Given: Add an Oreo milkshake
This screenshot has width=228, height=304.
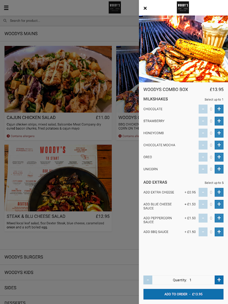Looking at the screenshot, I should [x=219, y=157].
